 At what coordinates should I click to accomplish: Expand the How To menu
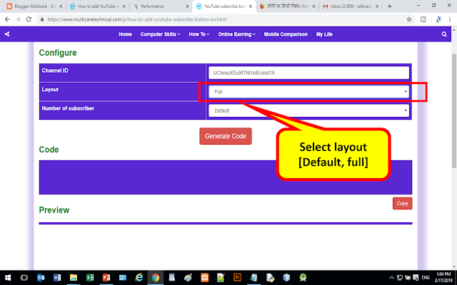click(x=199, y=34)
